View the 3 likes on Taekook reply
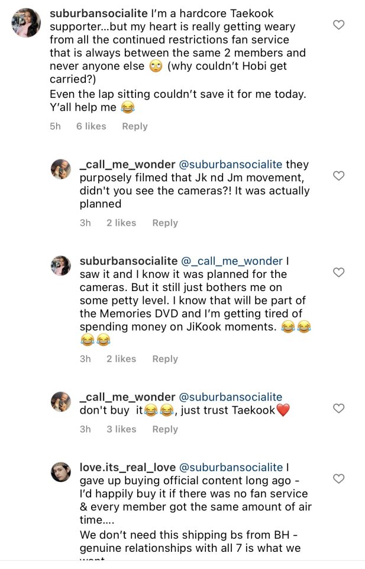The image size is (365, 569). click(121, 429)
